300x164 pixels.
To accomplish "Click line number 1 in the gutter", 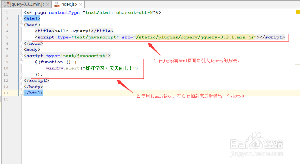I will (7, 12).
